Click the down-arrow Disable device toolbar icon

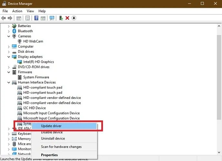74,18
